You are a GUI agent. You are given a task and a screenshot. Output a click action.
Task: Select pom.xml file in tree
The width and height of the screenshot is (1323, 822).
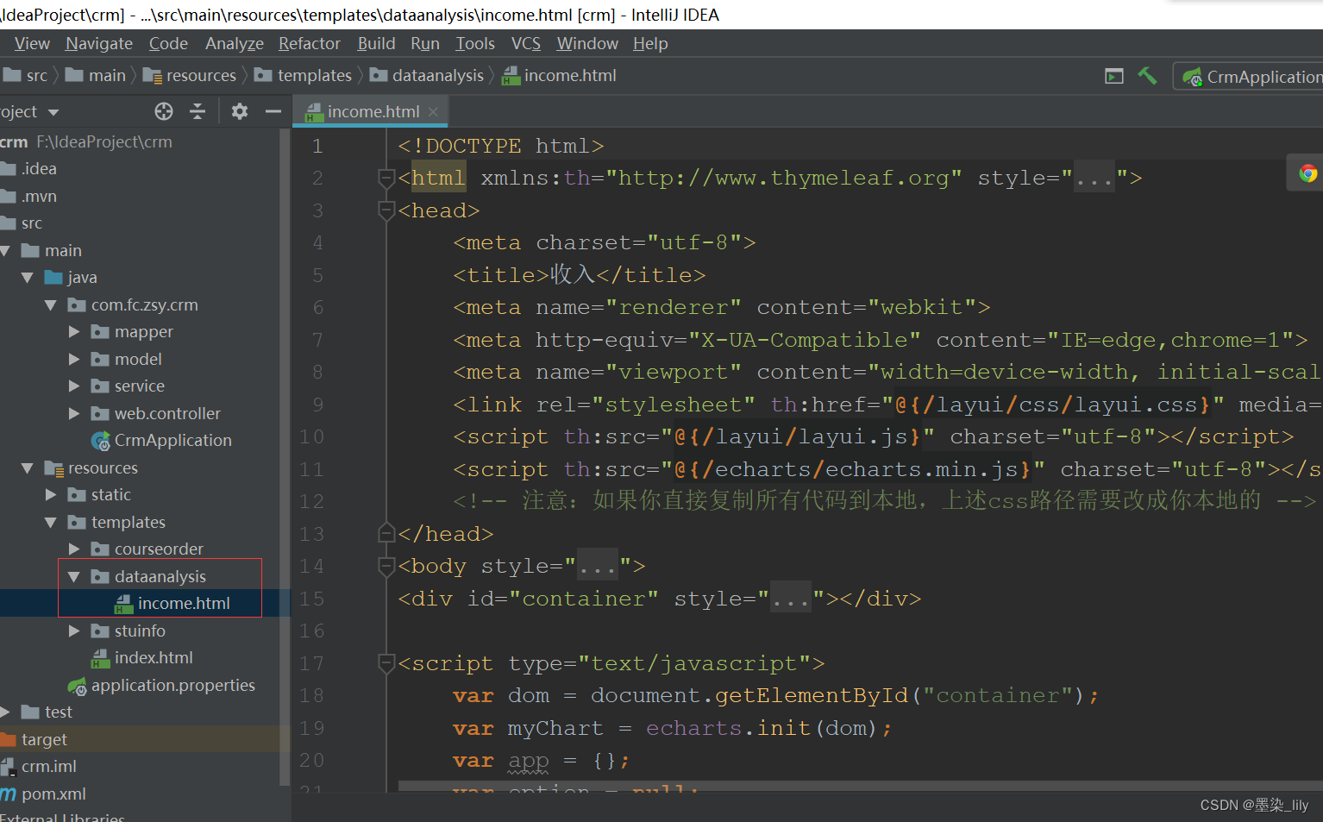pyautogui.click(x=43, y=794)
